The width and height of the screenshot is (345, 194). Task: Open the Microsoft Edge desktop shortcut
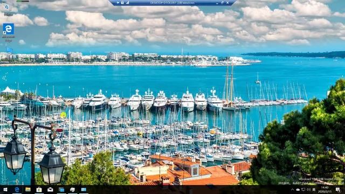[x=9, y=32]
